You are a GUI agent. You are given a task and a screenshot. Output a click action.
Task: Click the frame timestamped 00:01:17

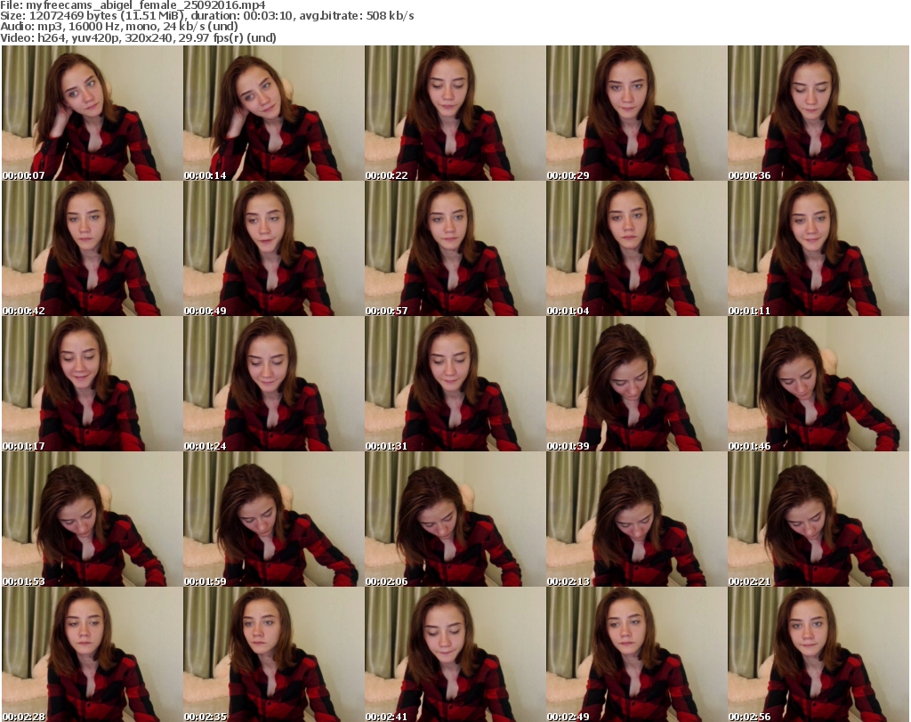tap(92, 384)
